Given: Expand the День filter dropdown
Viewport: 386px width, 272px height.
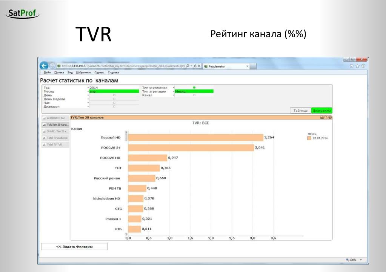Looking at the screenshot, I should click(88, 95).
